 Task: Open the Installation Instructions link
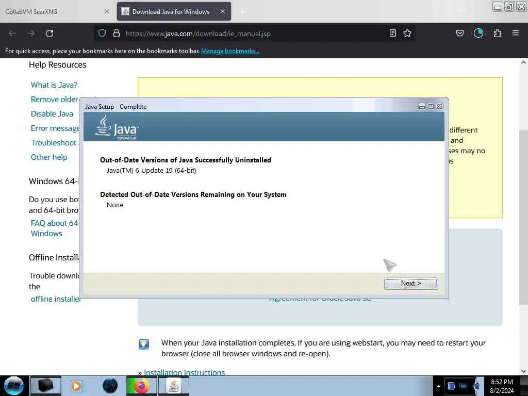[184, 372]
